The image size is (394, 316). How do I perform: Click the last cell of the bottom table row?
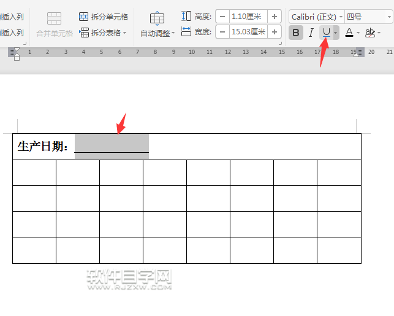coord(339,250)
